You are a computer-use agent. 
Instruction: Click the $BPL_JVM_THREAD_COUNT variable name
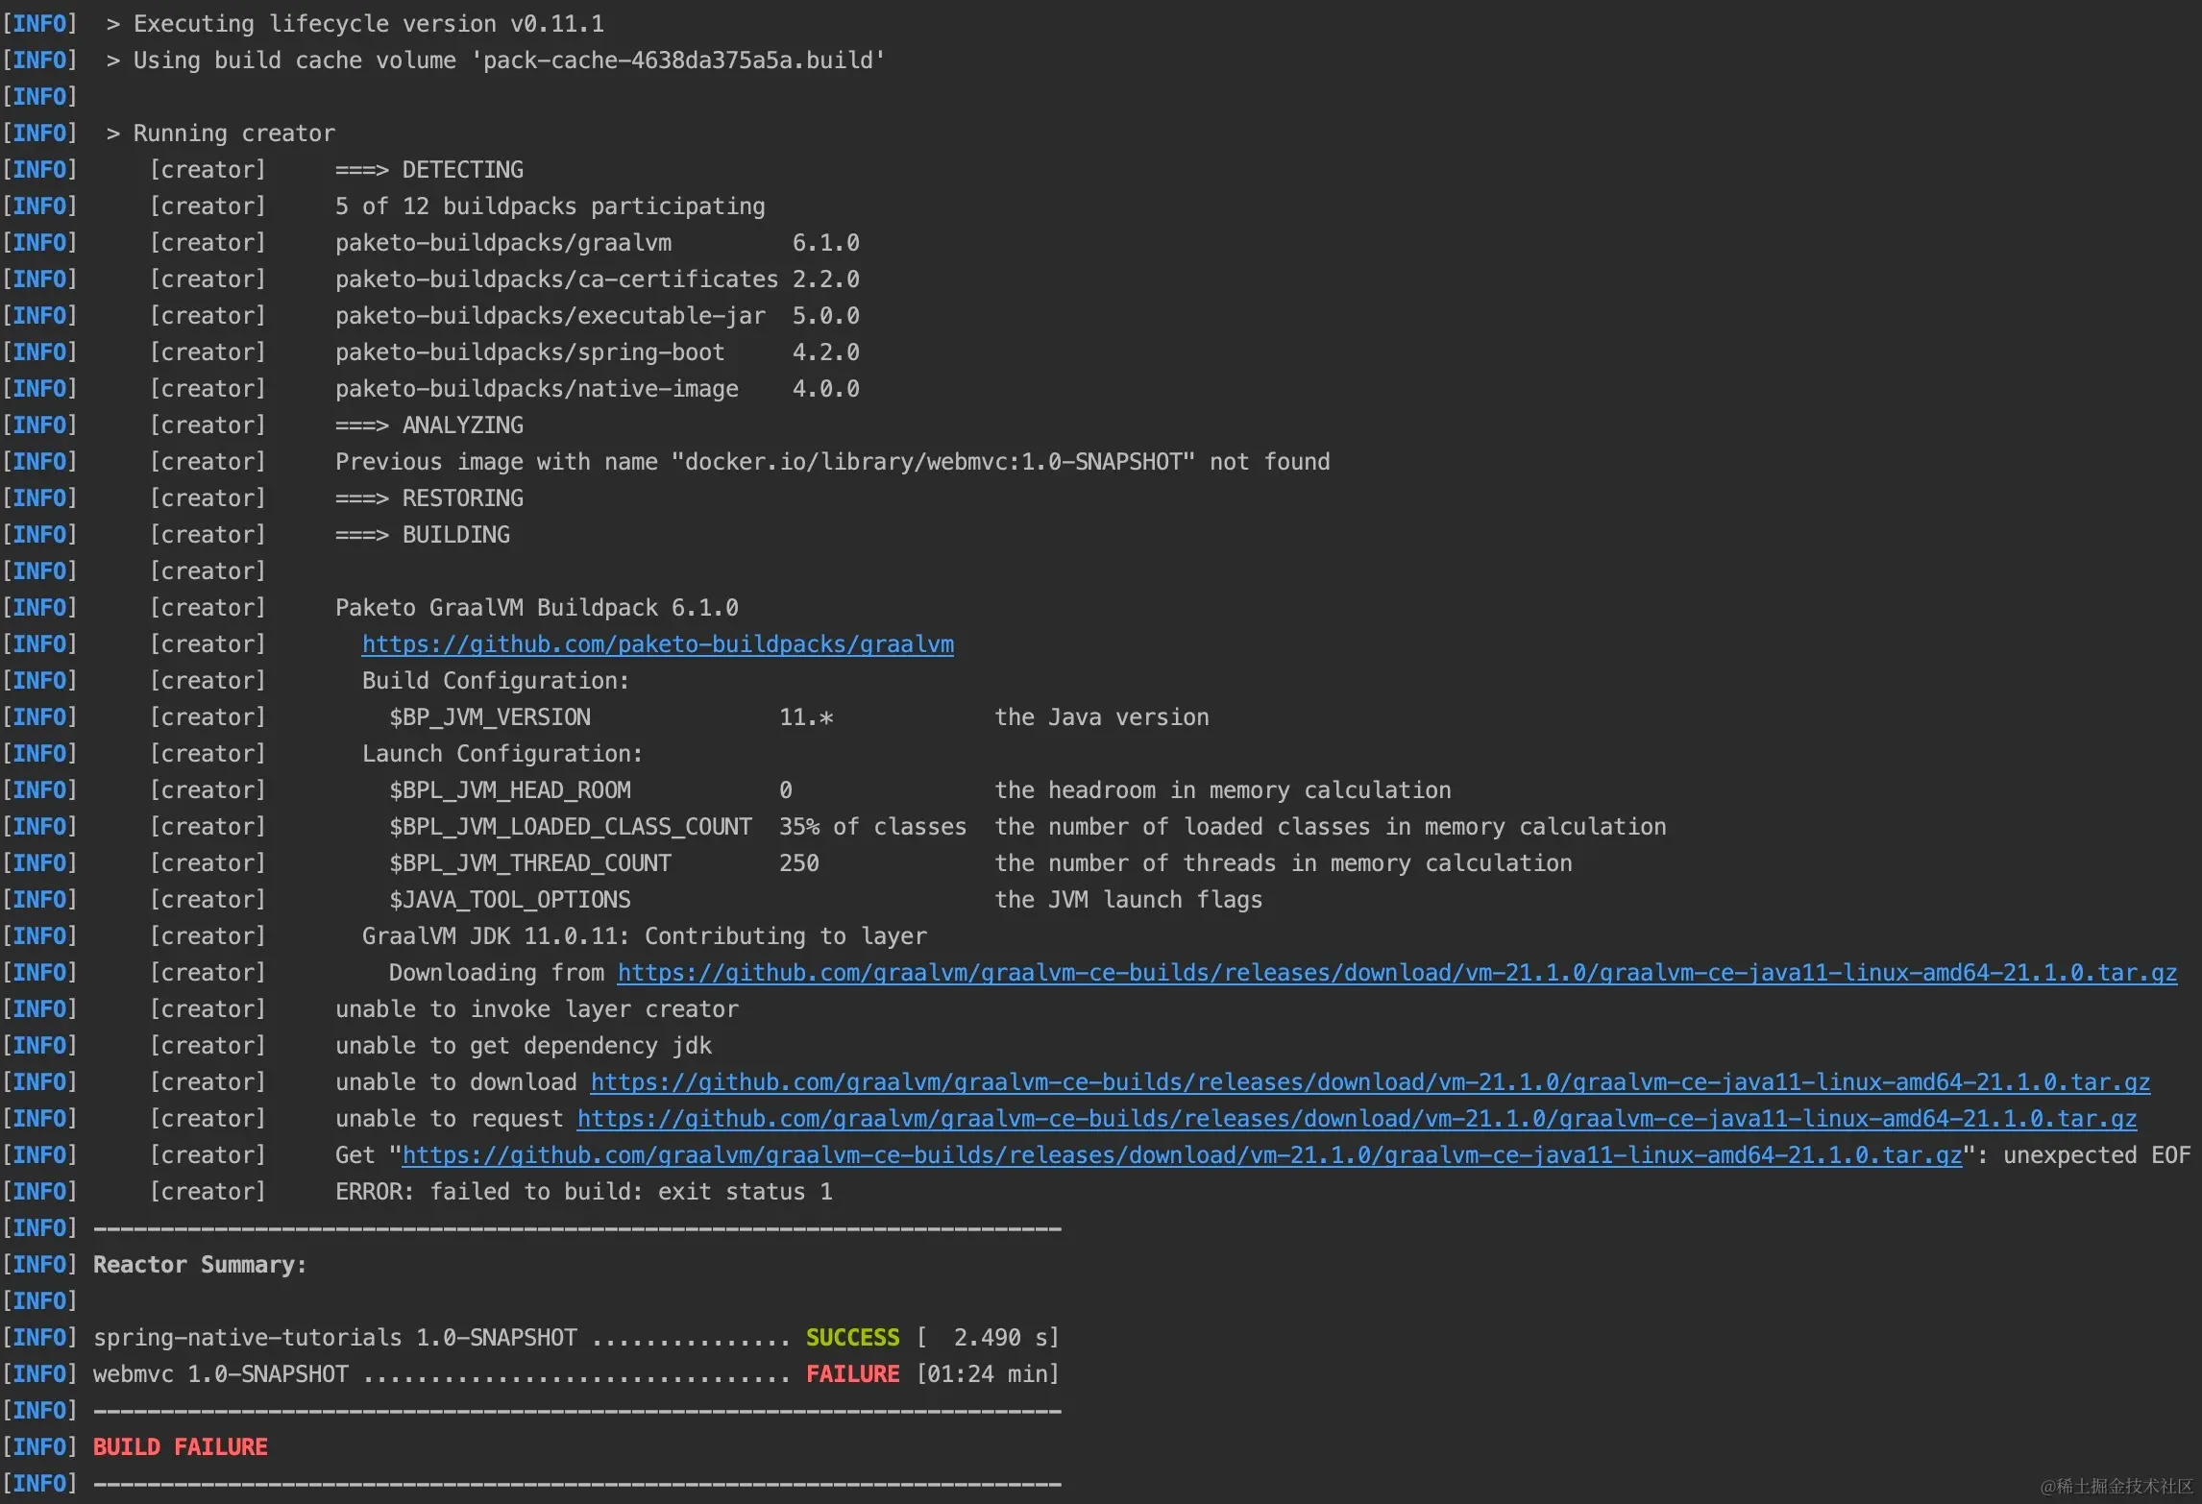coord(529,863)
